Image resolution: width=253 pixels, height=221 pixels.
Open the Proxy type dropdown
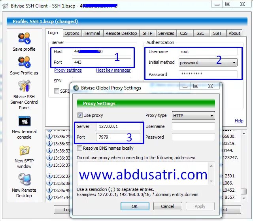point(193,116)
